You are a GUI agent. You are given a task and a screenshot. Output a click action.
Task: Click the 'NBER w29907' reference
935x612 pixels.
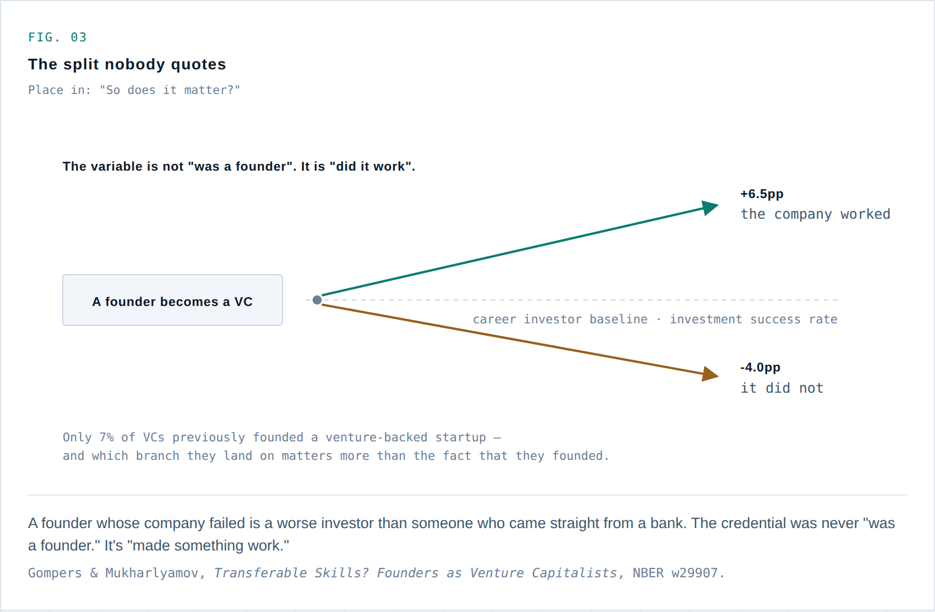[675, 573]
